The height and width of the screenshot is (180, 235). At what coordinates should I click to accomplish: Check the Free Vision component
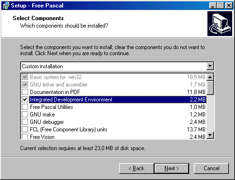[25, 137]
